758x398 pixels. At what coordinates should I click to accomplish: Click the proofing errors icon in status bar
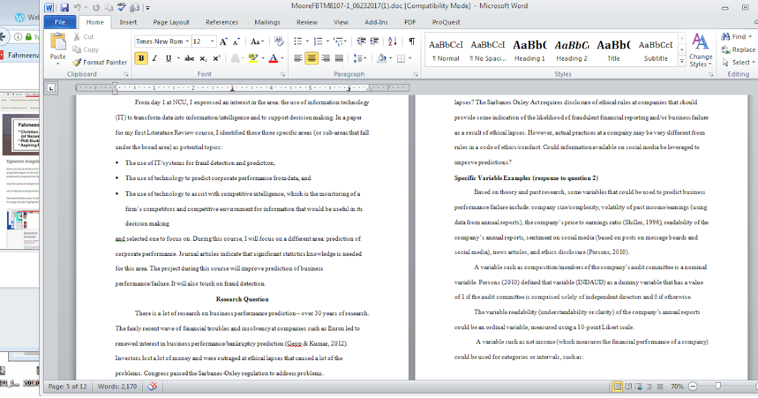tap(152, 386)
